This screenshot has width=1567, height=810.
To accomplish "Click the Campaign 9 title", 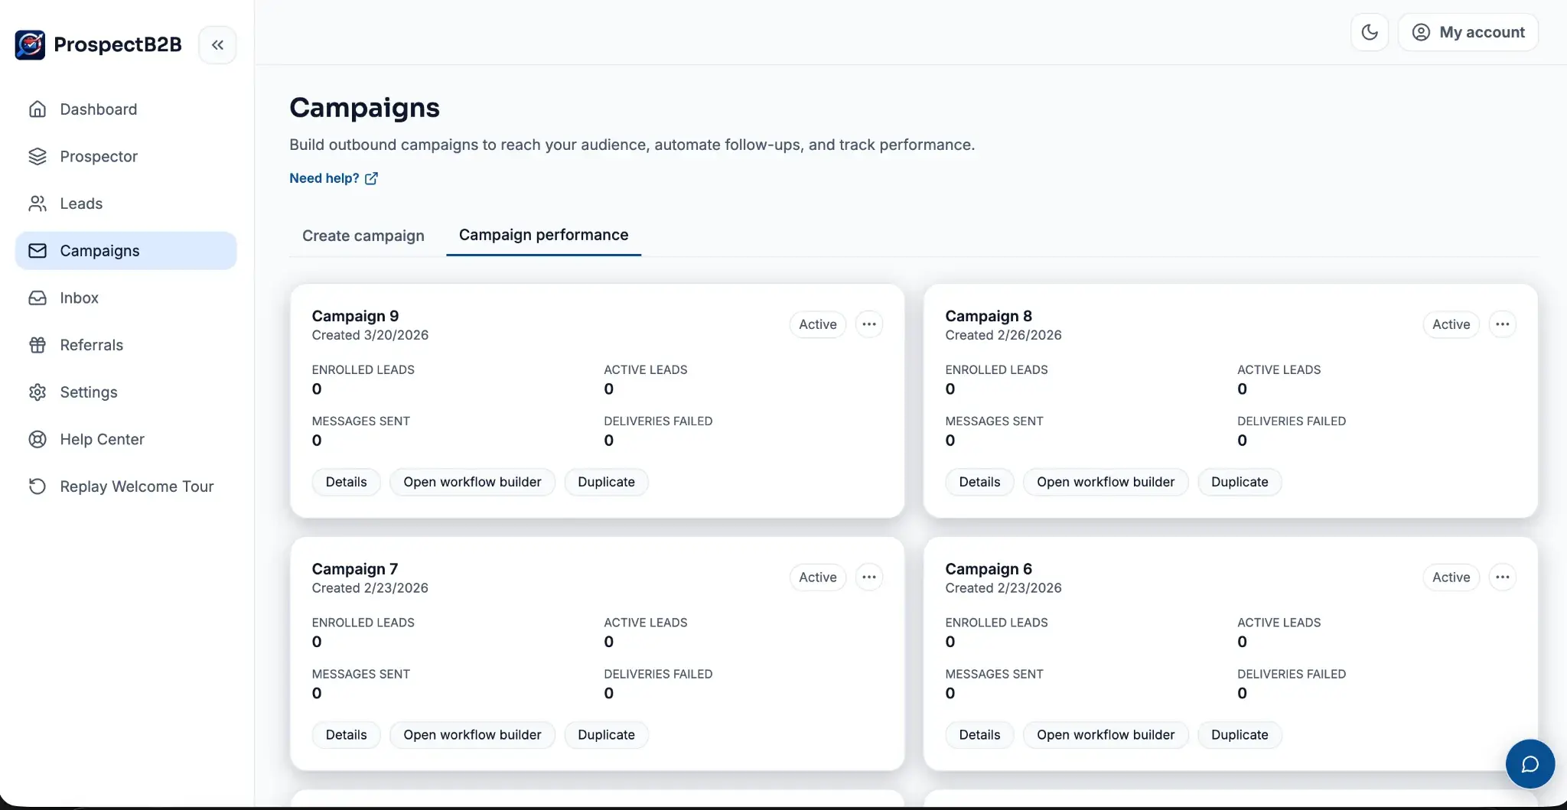I will (x=355, y=316).
